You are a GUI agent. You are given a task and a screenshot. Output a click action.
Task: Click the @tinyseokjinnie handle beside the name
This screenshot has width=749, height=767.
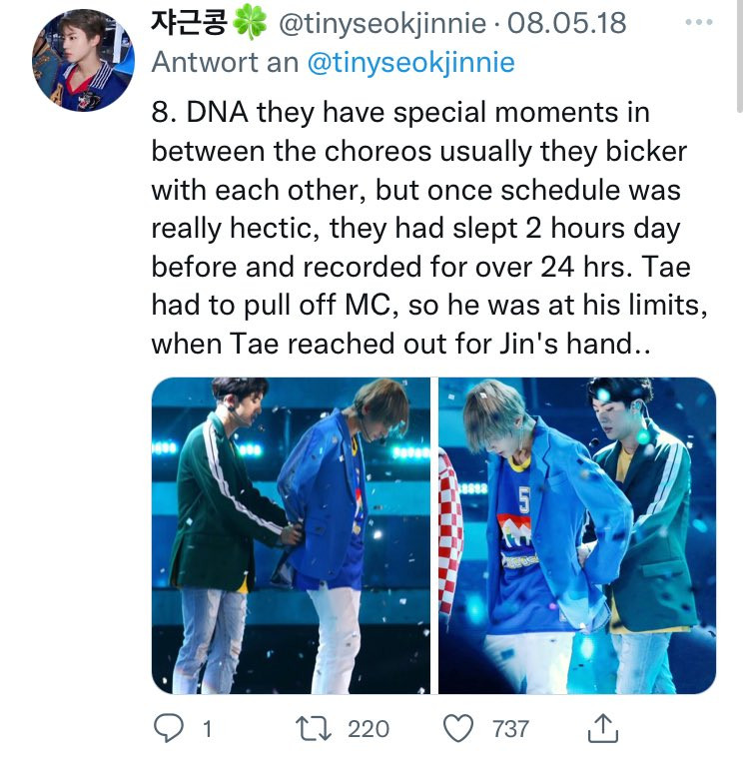[382, 24]
